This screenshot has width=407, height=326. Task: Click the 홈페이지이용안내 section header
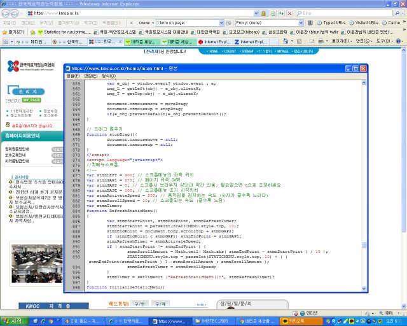(32, 136)
